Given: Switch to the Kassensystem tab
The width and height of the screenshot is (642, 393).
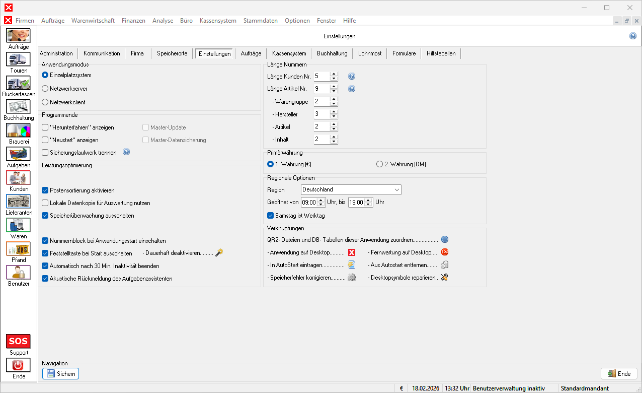Looking at the screenshot, I should tap(289, 53).
